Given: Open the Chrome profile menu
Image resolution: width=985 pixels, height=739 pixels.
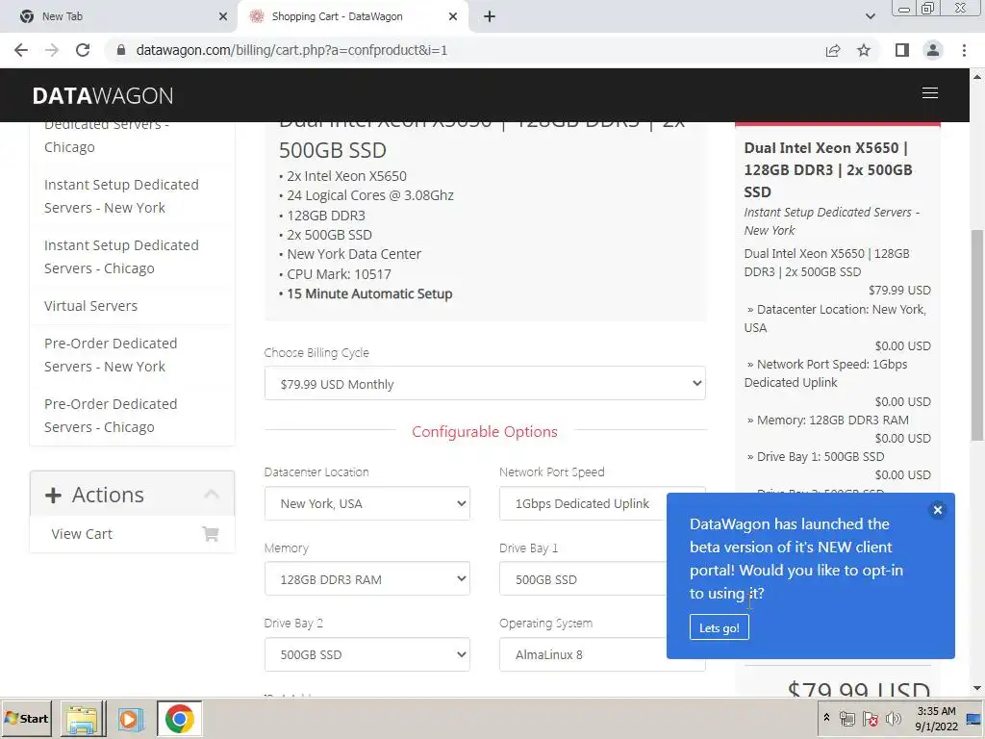Looking at the screenshot, I should click(933, 50).
